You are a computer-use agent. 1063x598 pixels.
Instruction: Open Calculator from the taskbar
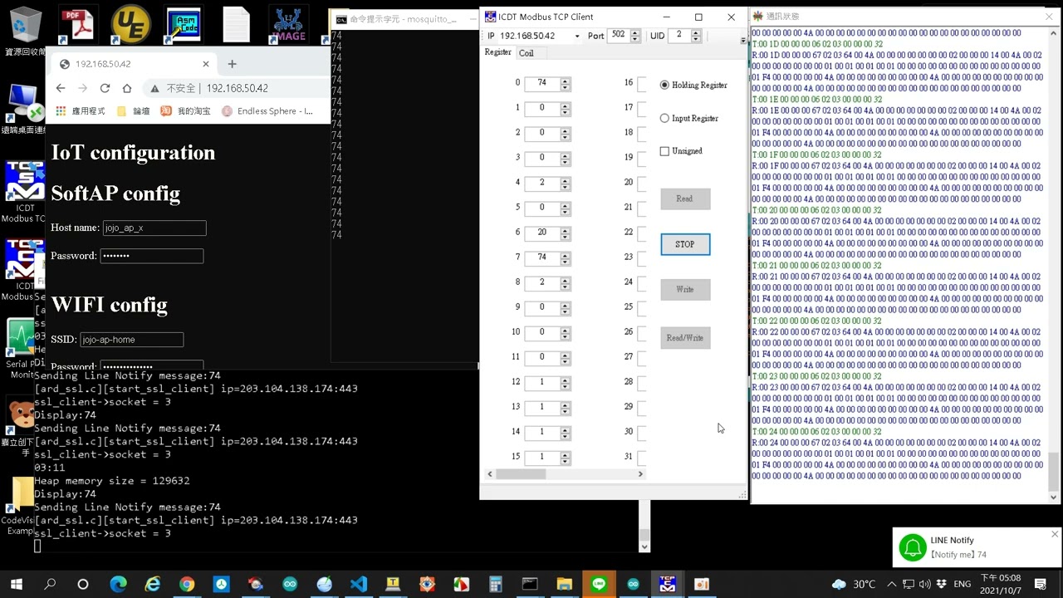point(496,584)
